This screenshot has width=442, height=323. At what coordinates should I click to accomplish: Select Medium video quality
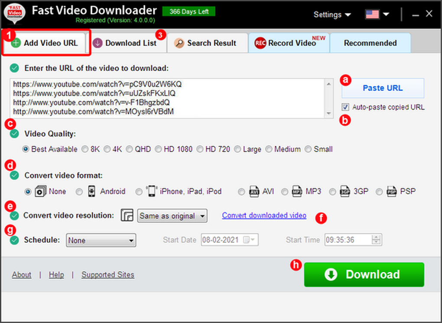click(269, 149)
